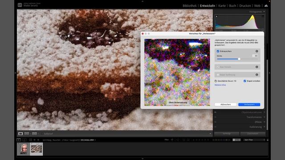This screenshot has height=160, width=285.
Task: Select the Ohne Verbesserung preview label
Action: 178,103
